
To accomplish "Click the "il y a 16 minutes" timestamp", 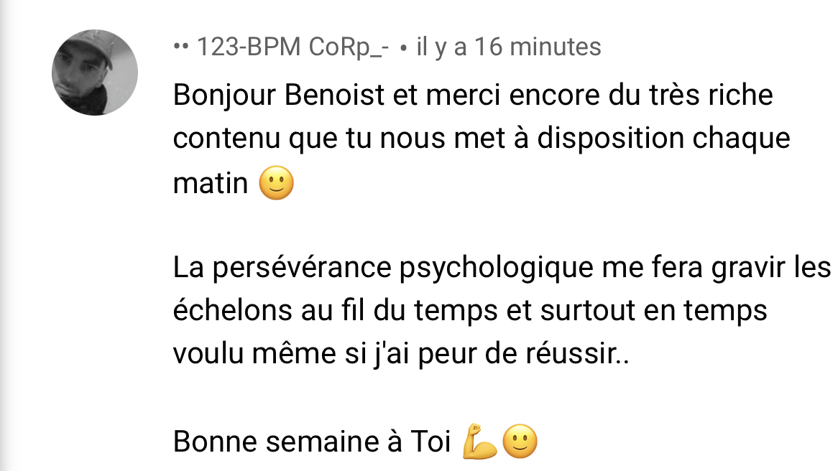I will point(509,47).
